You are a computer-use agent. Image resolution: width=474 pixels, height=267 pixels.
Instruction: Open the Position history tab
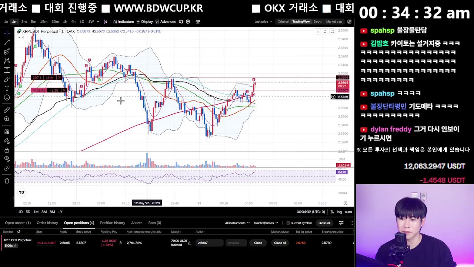[x=113, y=223]
